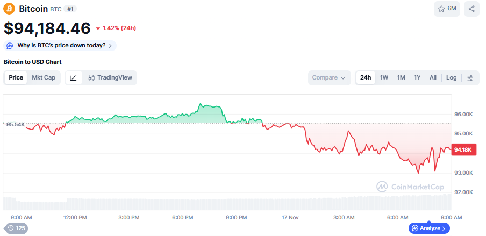Click the #1 rank badge

click(70, 9)
